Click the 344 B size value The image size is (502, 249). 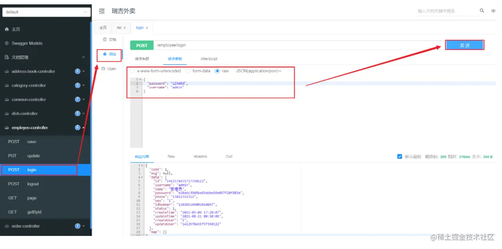(488, 157)
